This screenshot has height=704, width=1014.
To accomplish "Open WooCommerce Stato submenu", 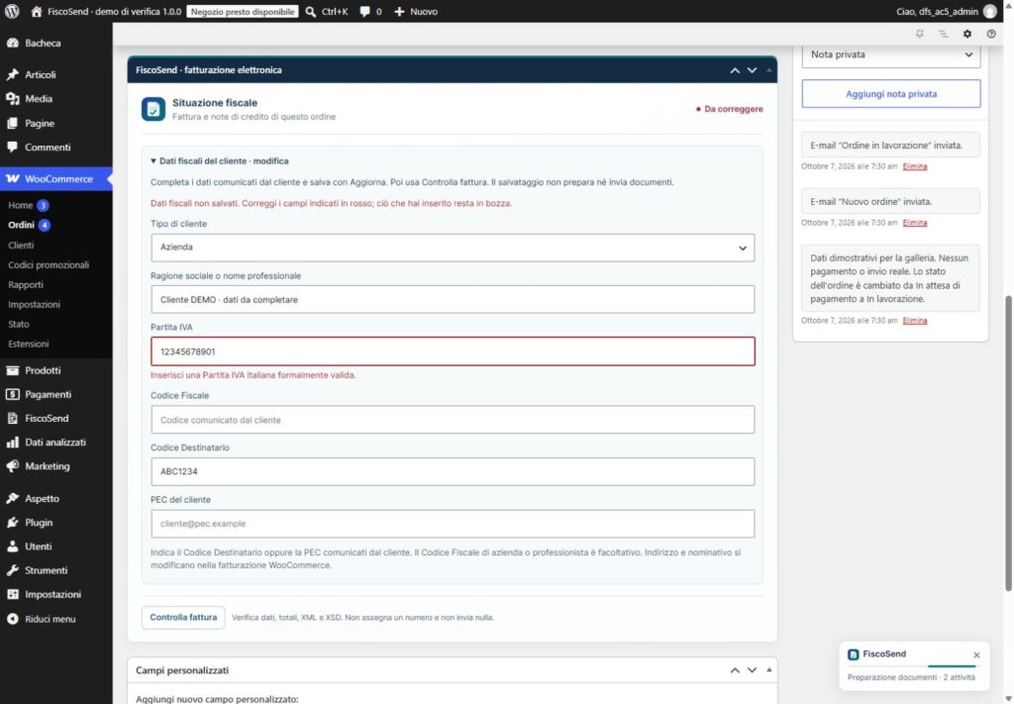I will click(18, 324).
